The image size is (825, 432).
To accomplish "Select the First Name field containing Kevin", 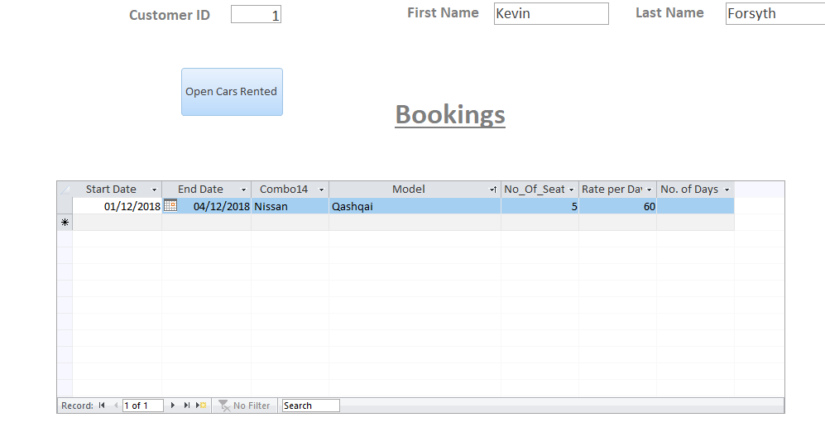I will [x=551, y=14].
